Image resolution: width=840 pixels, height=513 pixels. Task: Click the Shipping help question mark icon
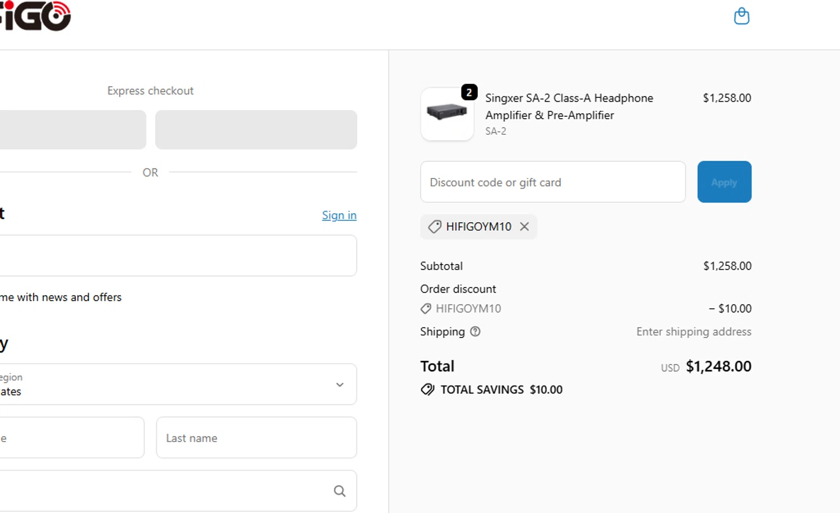pos(475,331)
